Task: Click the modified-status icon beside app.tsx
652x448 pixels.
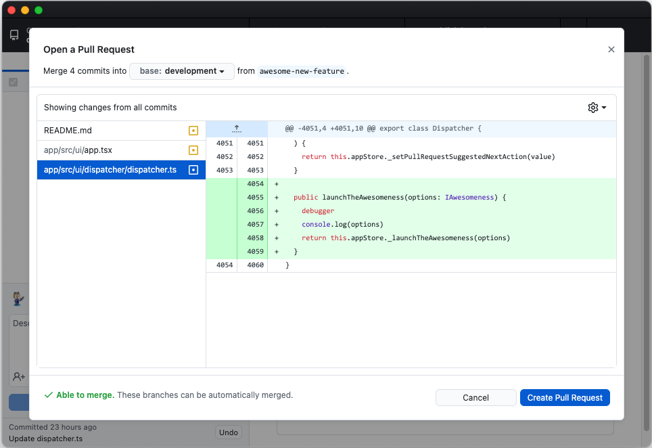Action: pyautogui.click(x=193, y=150)
